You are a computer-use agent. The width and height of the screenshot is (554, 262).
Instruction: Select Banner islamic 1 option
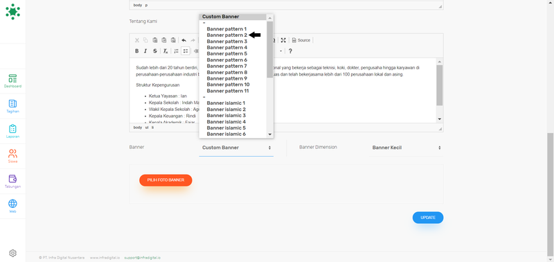point(226,103)
